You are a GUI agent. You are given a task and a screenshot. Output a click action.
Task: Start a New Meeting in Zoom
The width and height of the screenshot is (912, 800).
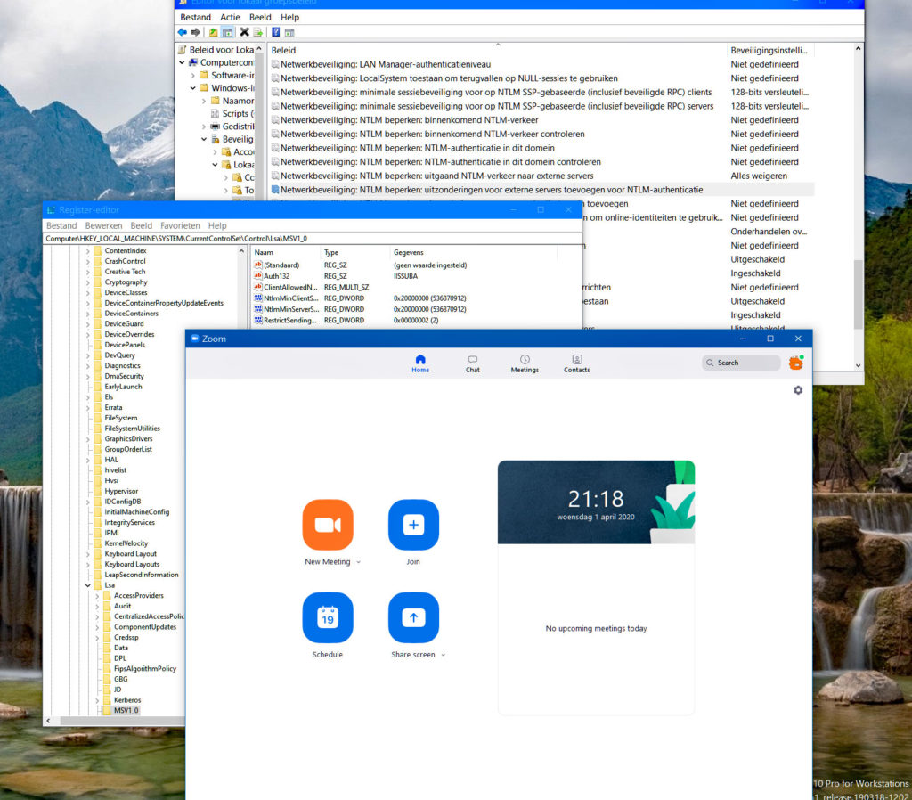click(x=328, y=524)
